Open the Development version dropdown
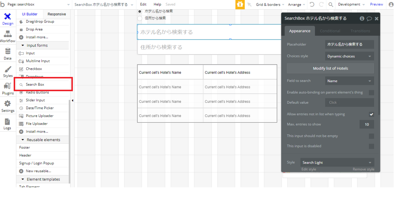The height and width of the screenshot is (223, 398). click(351, 5)
